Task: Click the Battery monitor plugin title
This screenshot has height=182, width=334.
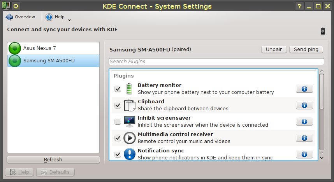Action: click(160, 85)
